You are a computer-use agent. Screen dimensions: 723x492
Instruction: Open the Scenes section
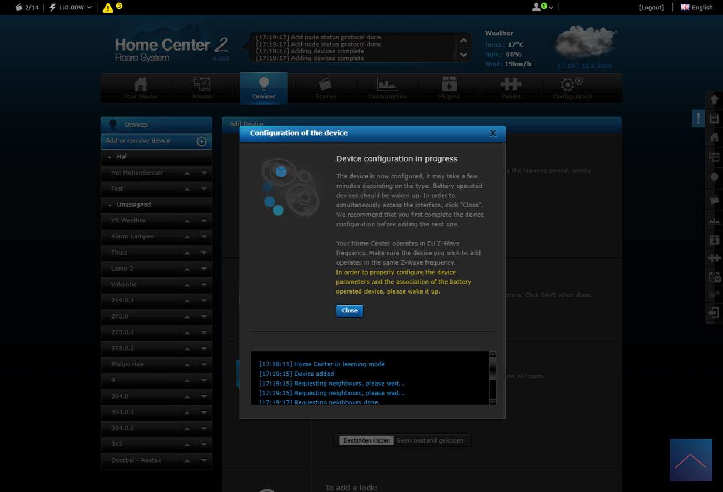coord(325,88)
